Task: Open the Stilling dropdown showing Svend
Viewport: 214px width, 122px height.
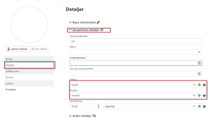Action: coord(133,85)
